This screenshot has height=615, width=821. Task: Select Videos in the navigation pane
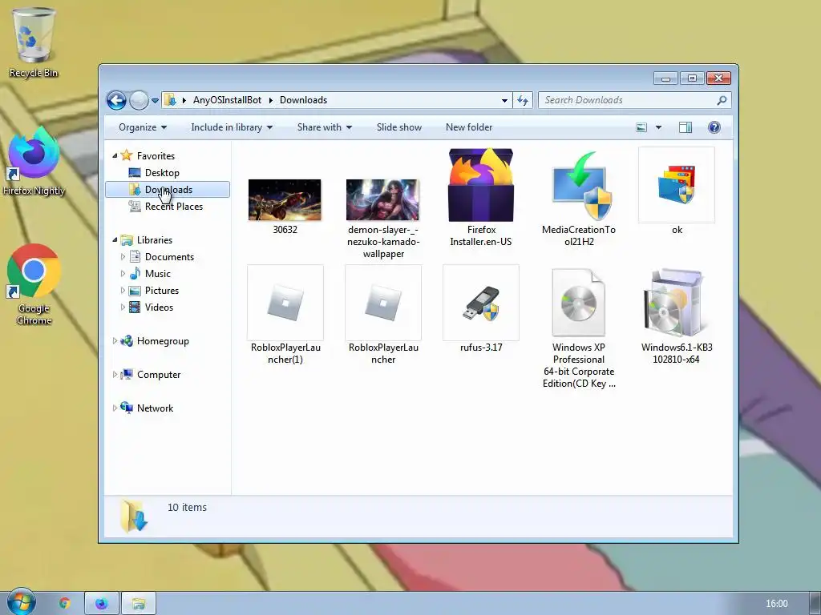tap(159, 307)
